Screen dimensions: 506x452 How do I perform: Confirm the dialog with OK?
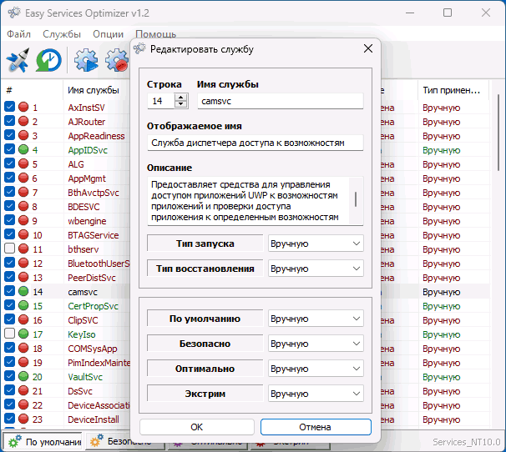click(197, 427)
